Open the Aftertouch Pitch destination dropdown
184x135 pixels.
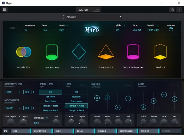click(13, 92)
